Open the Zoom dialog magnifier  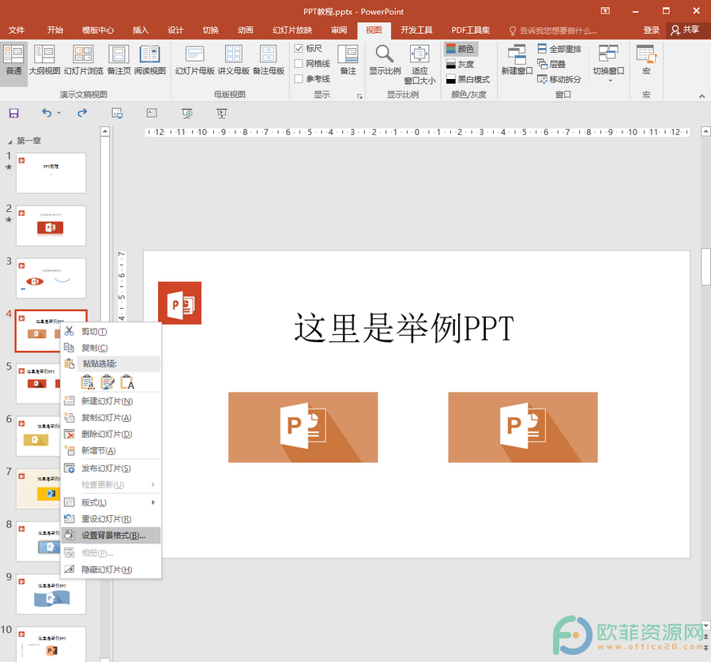(385, 60)
